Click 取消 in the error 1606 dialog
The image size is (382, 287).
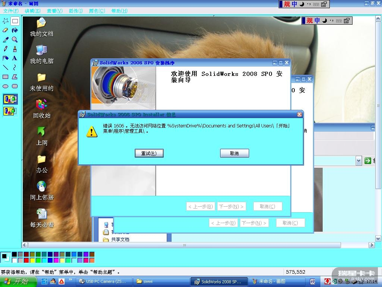point(234,153)
